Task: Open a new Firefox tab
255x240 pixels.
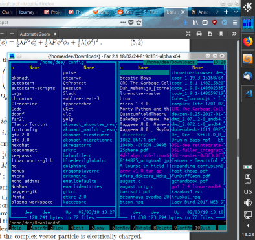Action: click(x=226, y=12)
